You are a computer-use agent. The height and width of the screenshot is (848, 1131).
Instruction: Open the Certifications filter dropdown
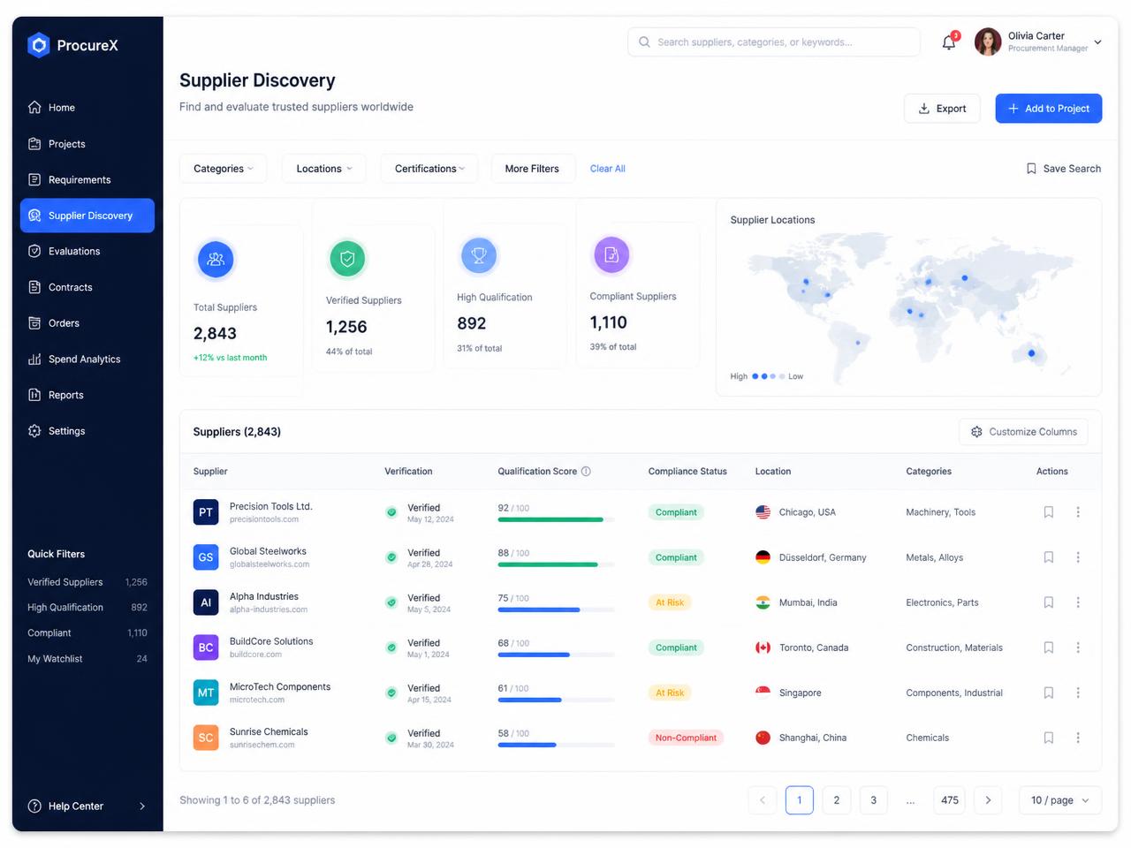(x=429, y=169)
